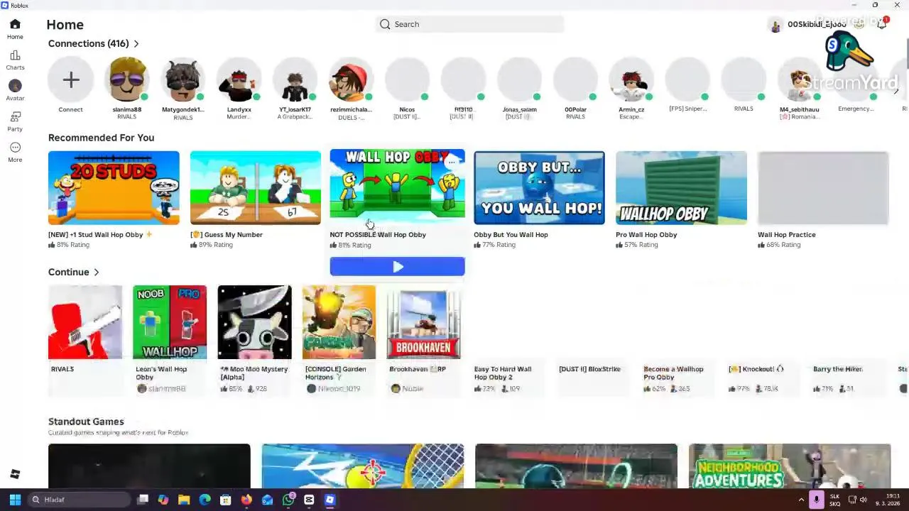Play NOT POSSIBLE Wall Hop Obby
The height and width of the screenshot is (511, 909).
397,267
